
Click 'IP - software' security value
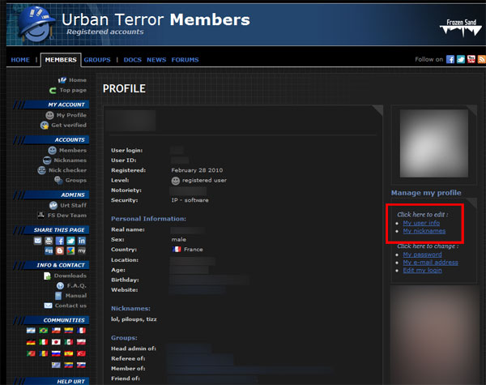coord(190,200)
